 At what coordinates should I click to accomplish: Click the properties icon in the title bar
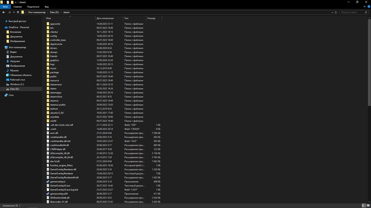8,2
